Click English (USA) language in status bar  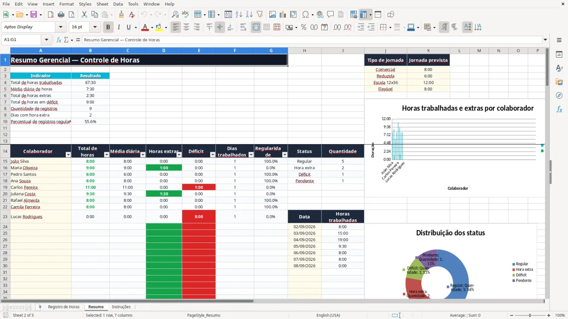click(328, 315)
